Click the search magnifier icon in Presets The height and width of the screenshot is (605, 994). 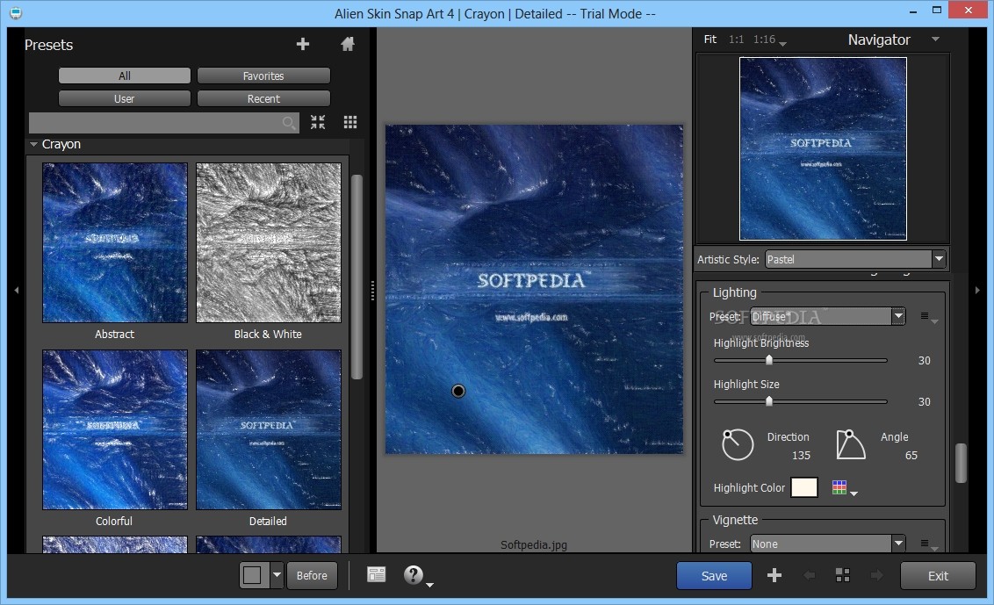point(289,122)
